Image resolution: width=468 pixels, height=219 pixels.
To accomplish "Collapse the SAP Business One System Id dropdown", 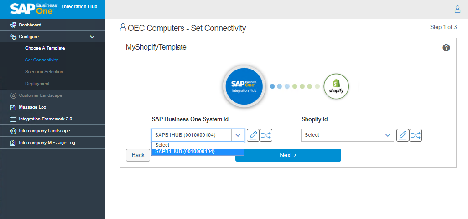I will tap(238, 135).
